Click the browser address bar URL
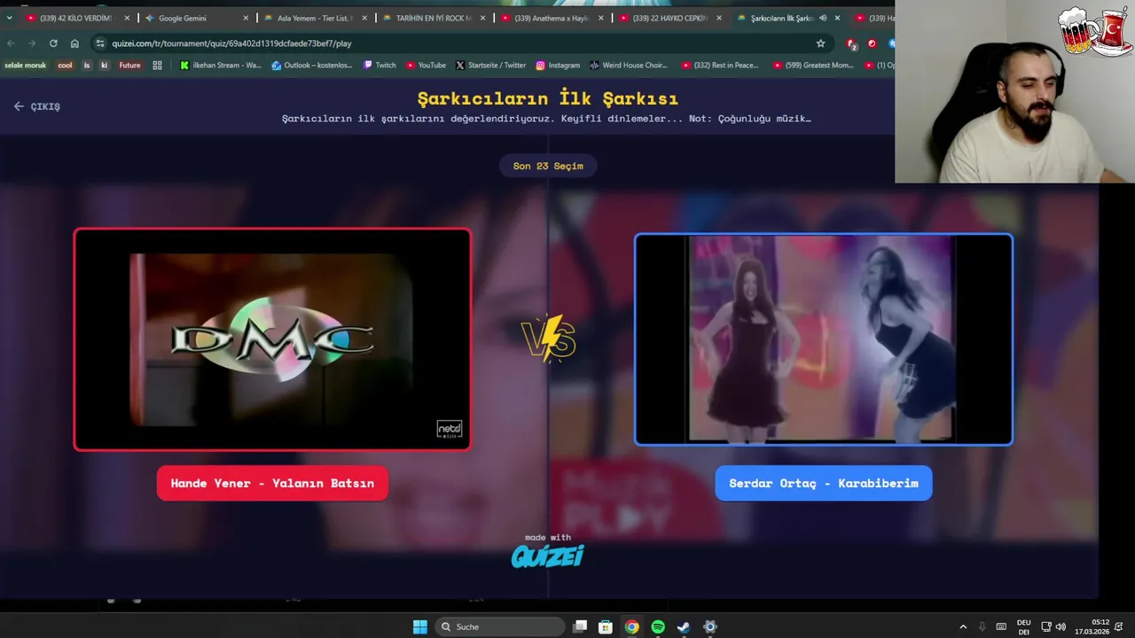 click(231, 43)
